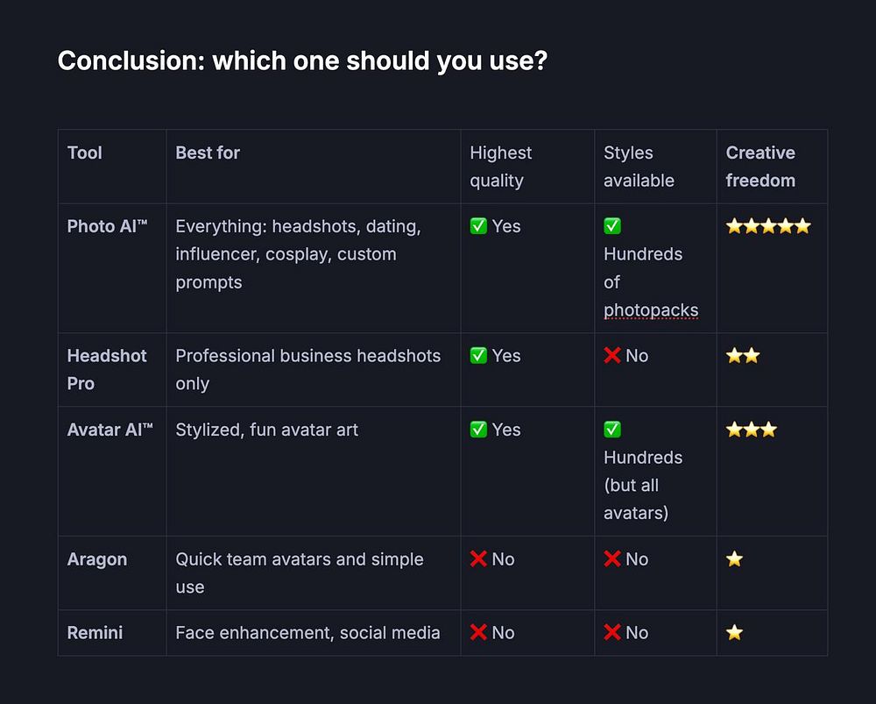Click the Conclusion heading text
This screenshot has width=876, height=704.
[302, 61]
